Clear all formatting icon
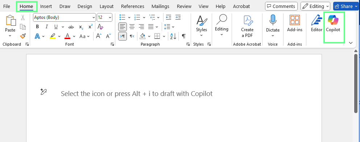The height and width of the screenshot is (142, 360). click(100, 26)
